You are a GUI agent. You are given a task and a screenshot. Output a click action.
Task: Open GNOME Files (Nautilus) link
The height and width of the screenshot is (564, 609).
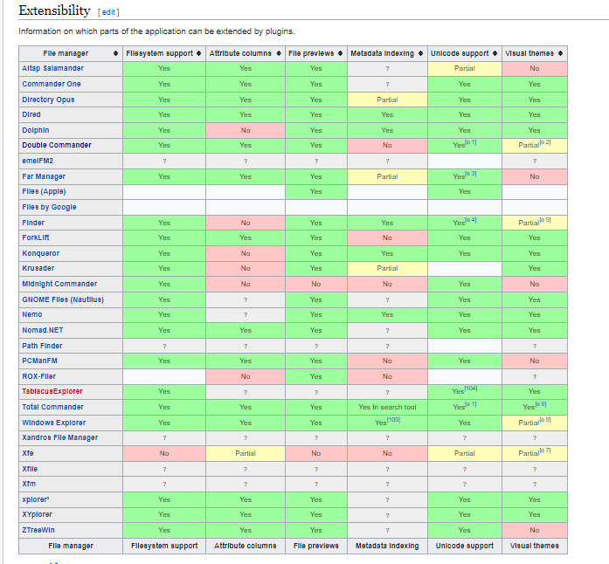63,299
